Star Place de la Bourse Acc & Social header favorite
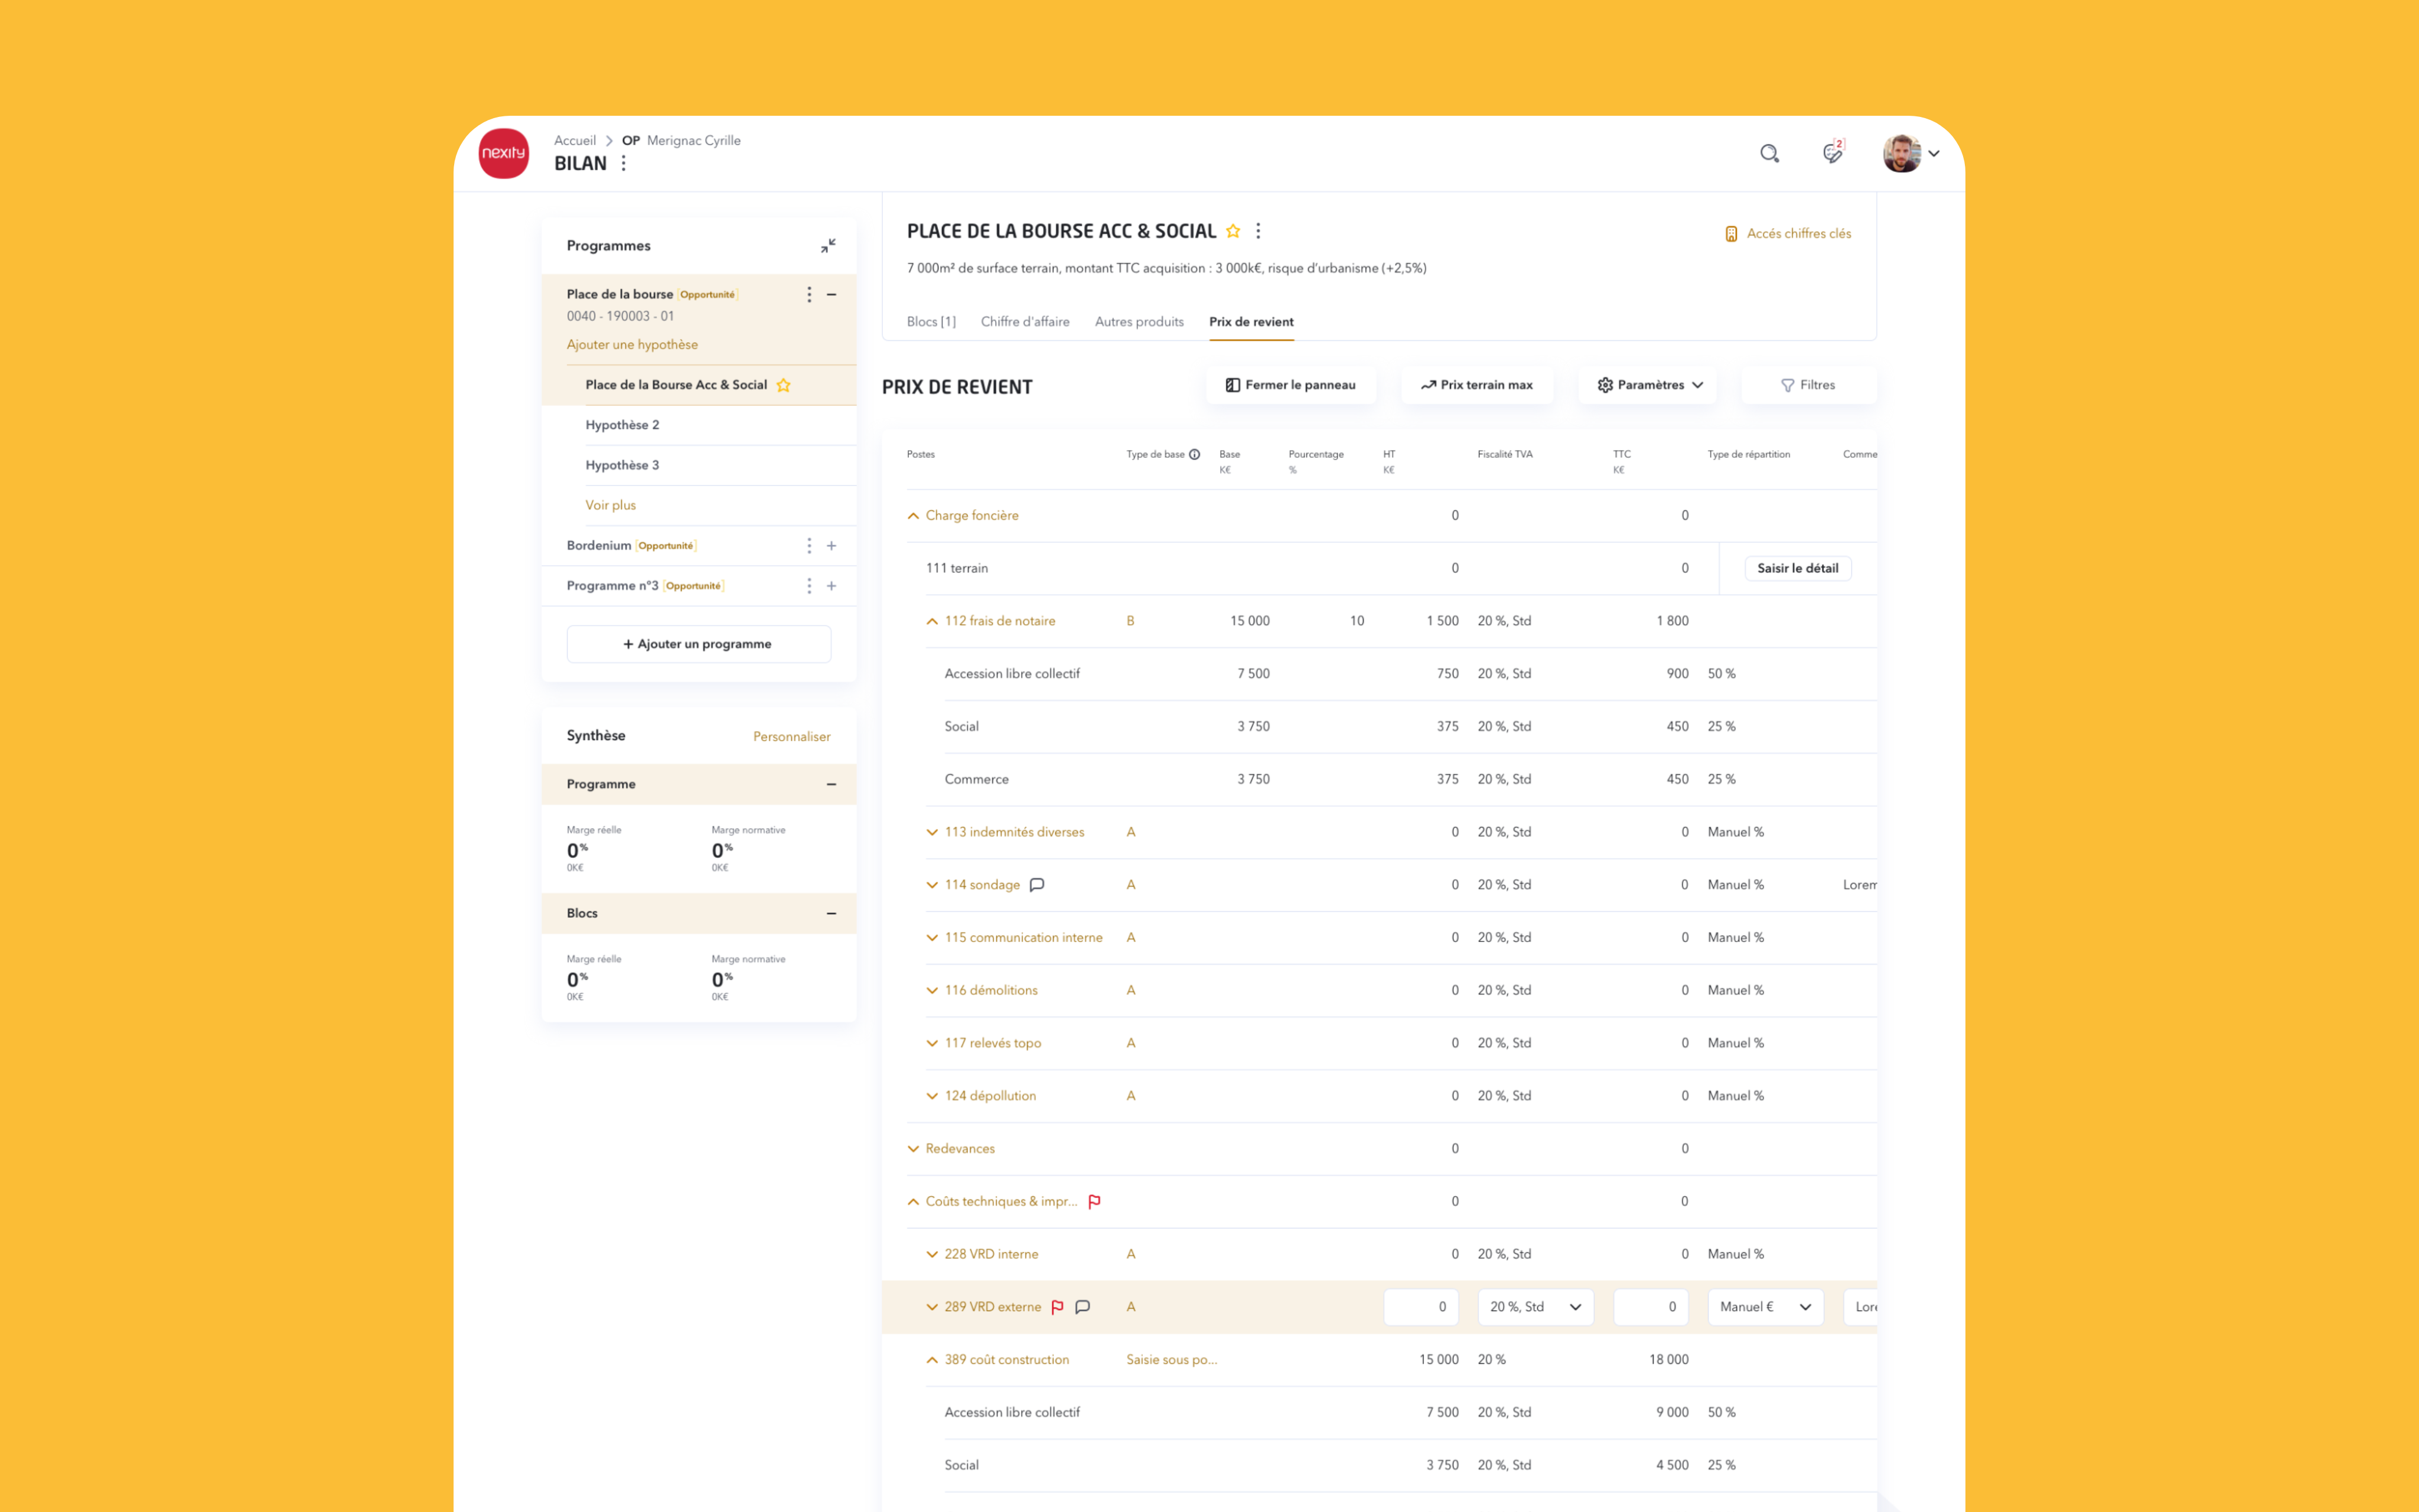 pos(1234,230)
